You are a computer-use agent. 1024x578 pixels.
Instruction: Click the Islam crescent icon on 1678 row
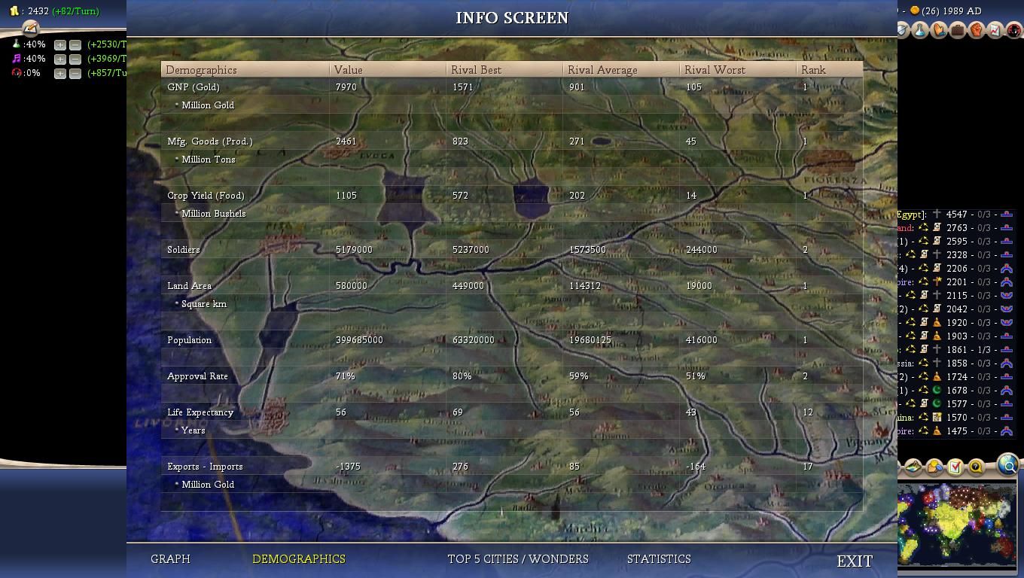pos(937,391)
